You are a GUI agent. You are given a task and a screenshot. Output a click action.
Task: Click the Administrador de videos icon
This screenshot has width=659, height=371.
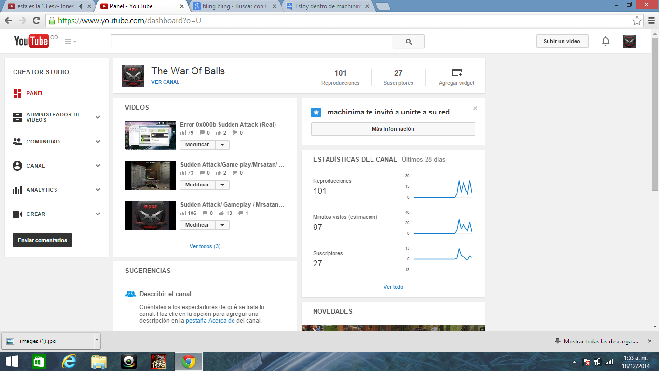[x=17, y=117]
